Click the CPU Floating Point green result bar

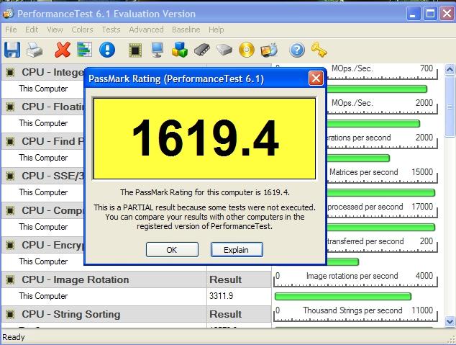tap(373, 123)
